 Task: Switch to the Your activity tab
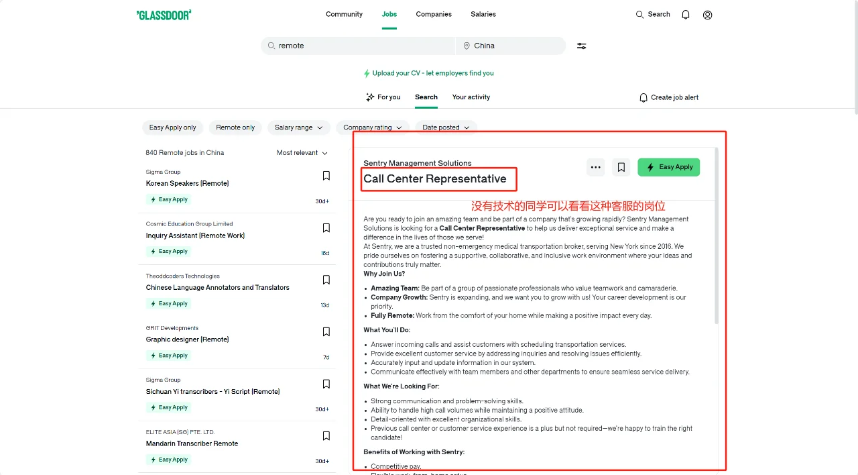coord(471,97)
